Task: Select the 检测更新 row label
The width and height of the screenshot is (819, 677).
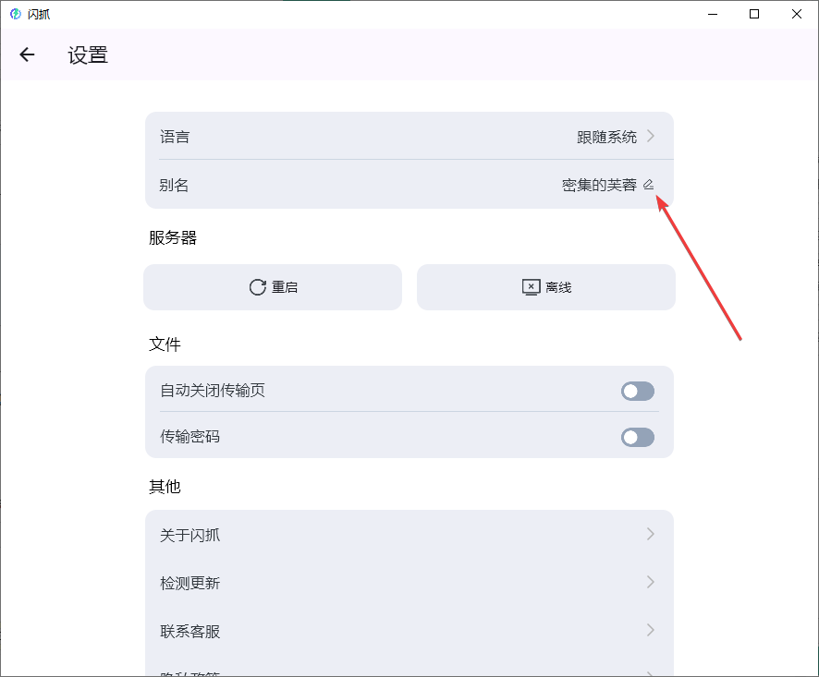Action: (x=190, y=584)
